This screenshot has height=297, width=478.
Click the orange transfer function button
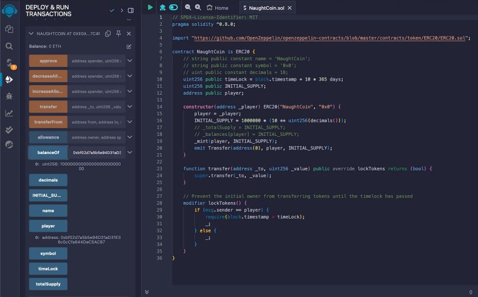pos(48,107)
